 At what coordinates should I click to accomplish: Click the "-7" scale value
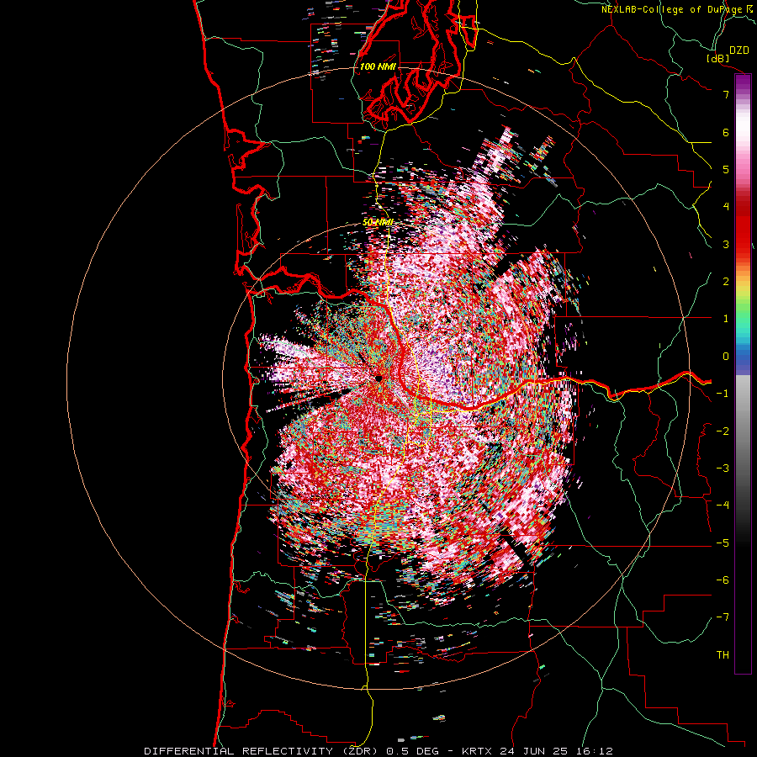723,617
